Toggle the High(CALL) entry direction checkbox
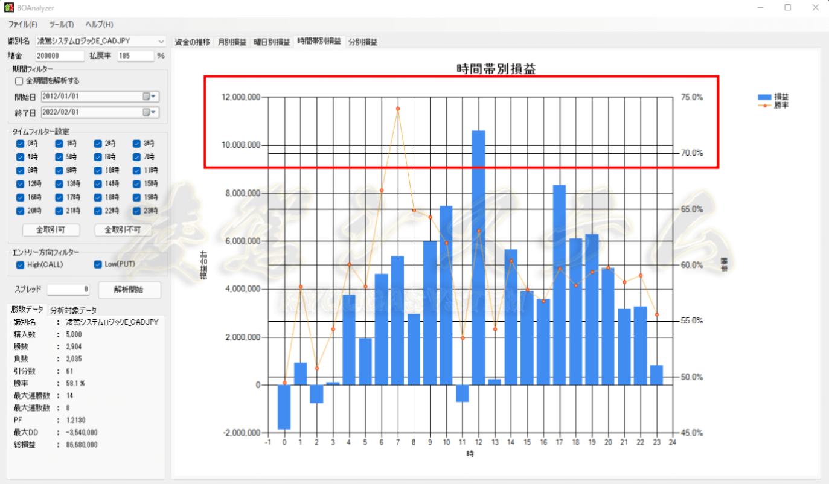829x484 pixels. tap(21, 264)
